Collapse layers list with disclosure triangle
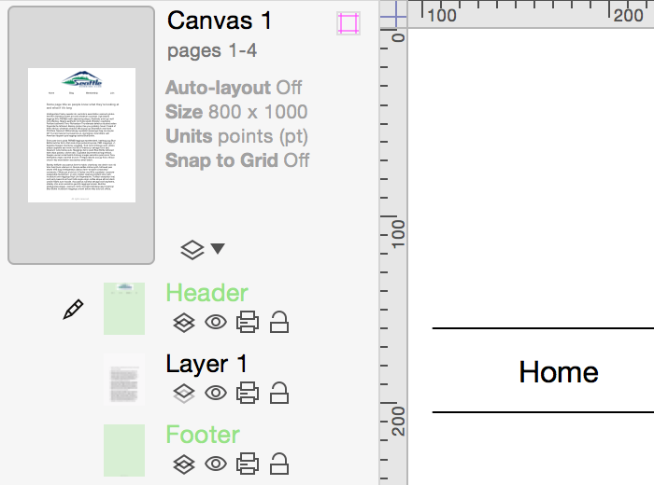This screenshot has height=485, width=654. (218, 248)
